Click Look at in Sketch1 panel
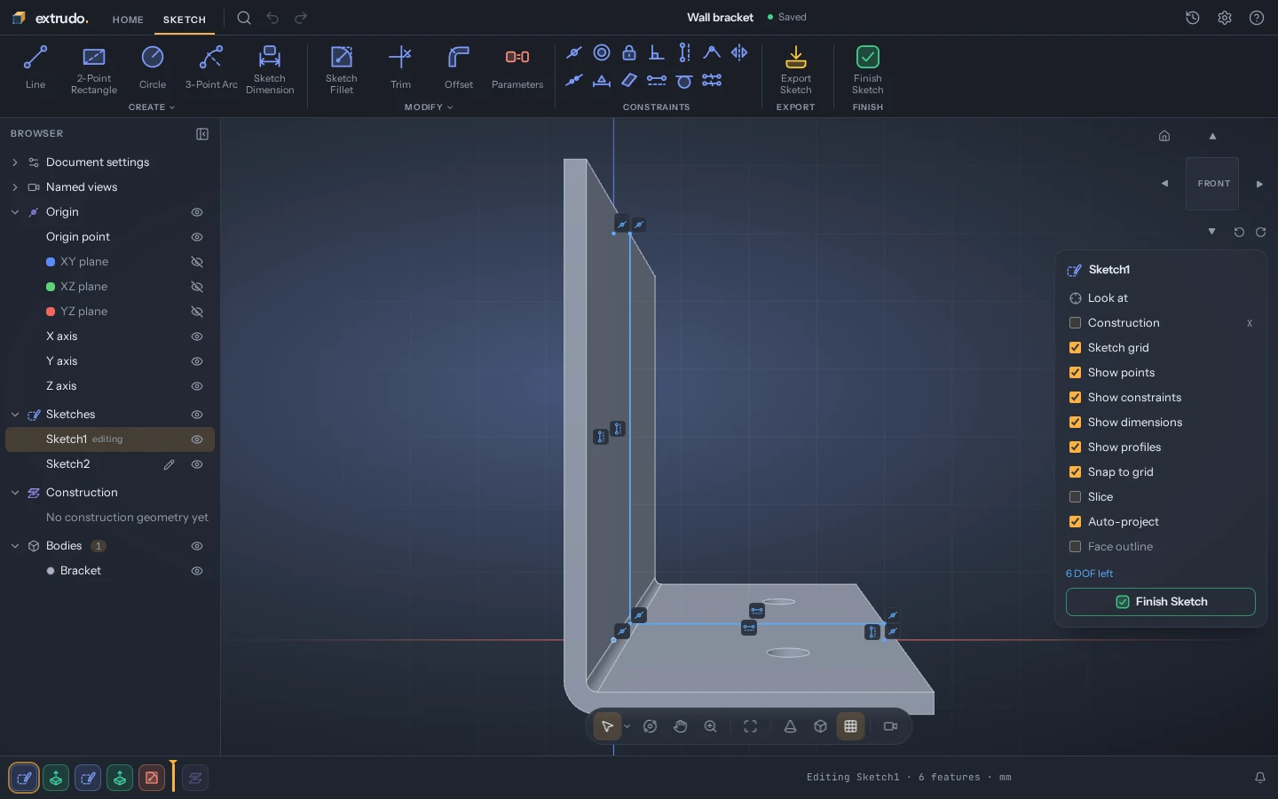Viewport: 1278px width, 799px height. (1108, 298)
